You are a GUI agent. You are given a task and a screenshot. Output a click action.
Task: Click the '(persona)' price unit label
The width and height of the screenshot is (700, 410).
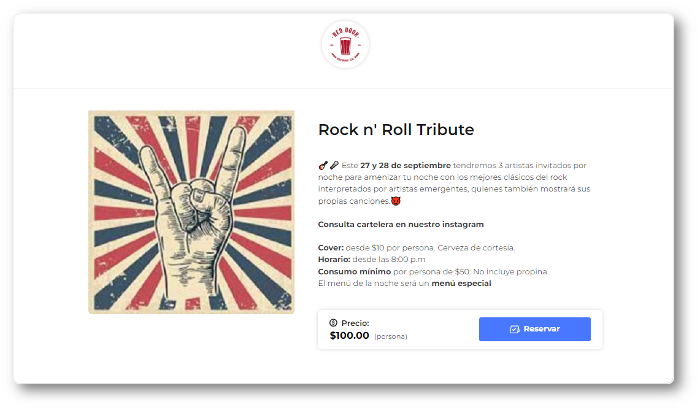(x=391, y=336)
